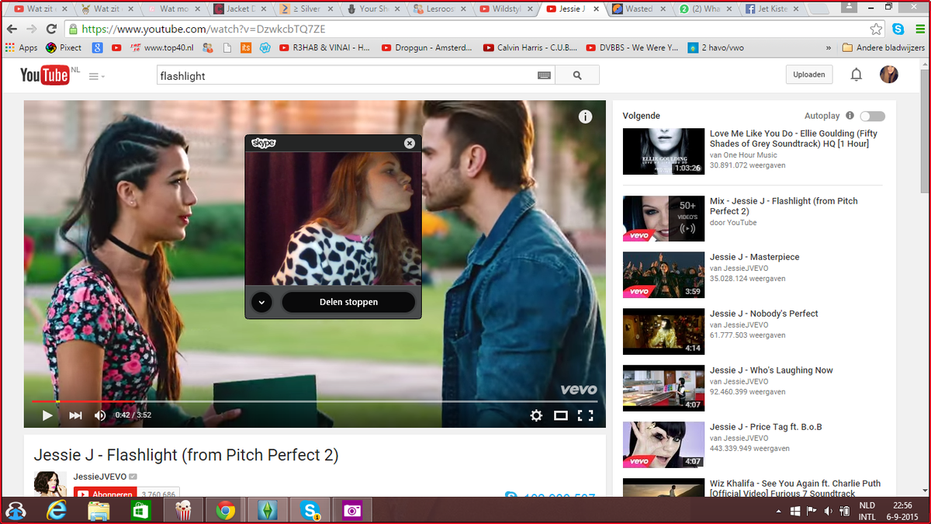Open the camera app taskbar icon
This screenshot has height=524, width=931.
pyautogui.click(x=352, y=510)
